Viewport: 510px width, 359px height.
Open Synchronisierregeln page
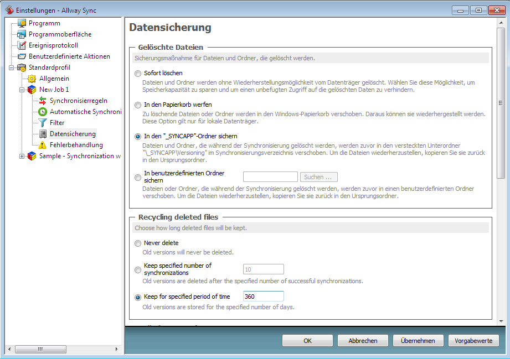tap(79, 101)
